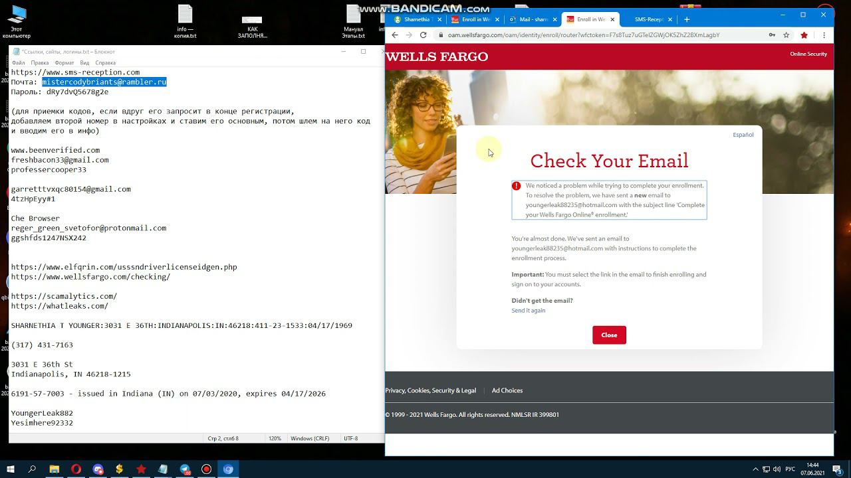The height and width of the screenshot is (478, 851).
Task: Click the browser Forward arrow
Action: pos(409,35)
